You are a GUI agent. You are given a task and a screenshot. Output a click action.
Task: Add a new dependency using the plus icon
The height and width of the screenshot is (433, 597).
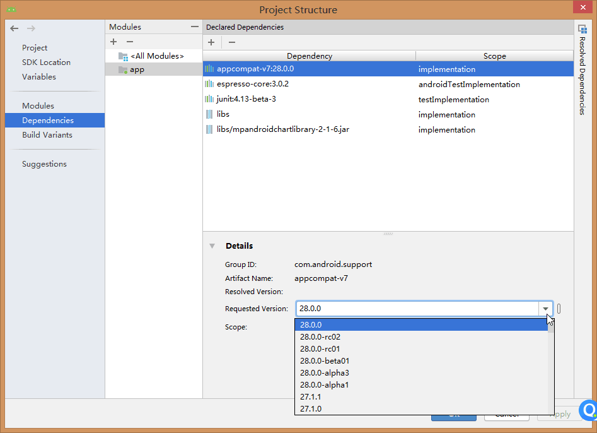tap(211, 42)
